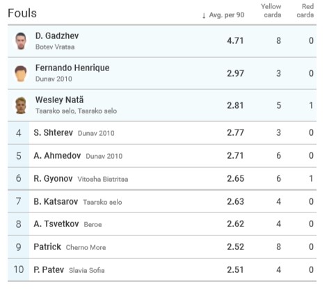Click the Fouls table heading

(22, 13)
